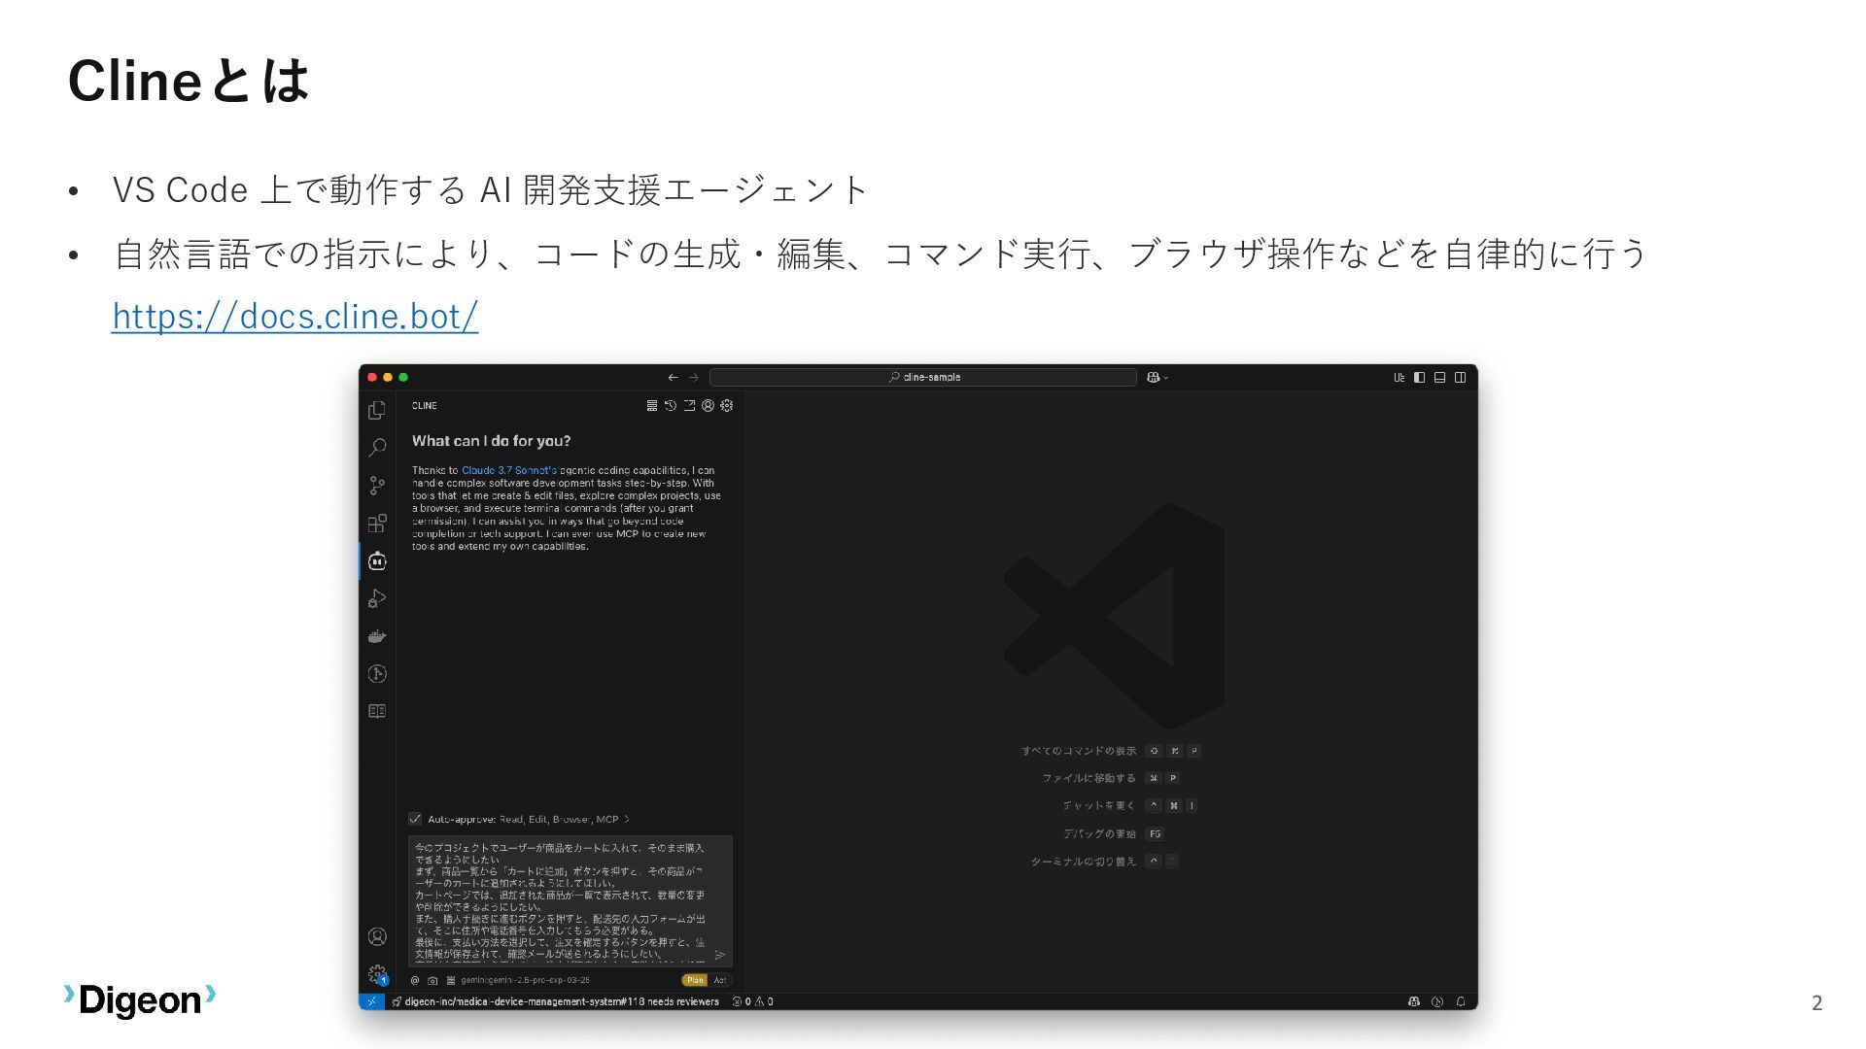
Task: Click the Copilot icon in title bar
Action: [1153, 377]
